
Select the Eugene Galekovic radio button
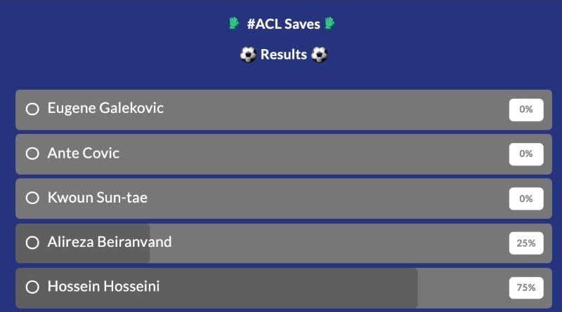click(x=32, y=109)
